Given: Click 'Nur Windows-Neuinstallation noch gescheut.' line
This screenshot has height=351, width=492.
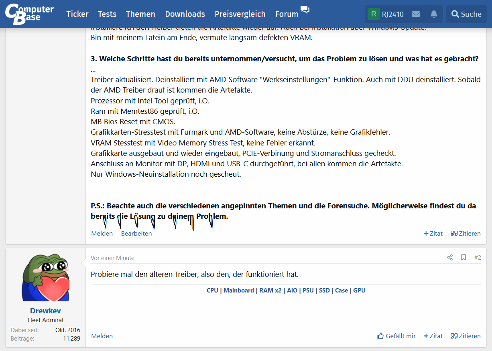Looking at the screenshot, I should 166,174.
